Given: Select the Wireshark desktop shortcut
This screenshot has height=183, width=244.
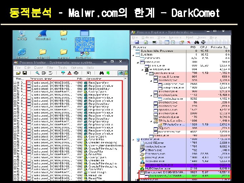Looking at the screenshot, I should pyautogui.click(x=43, y=35).
